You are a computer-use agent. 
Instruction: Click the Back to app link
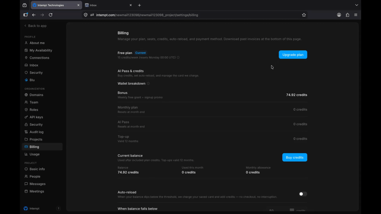coord(35,26)
